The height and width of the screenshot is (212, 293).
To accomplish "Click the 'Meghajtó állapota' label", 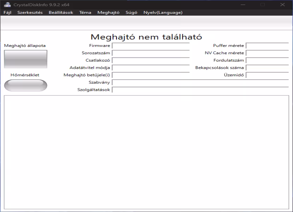I will tap(25, 46).
